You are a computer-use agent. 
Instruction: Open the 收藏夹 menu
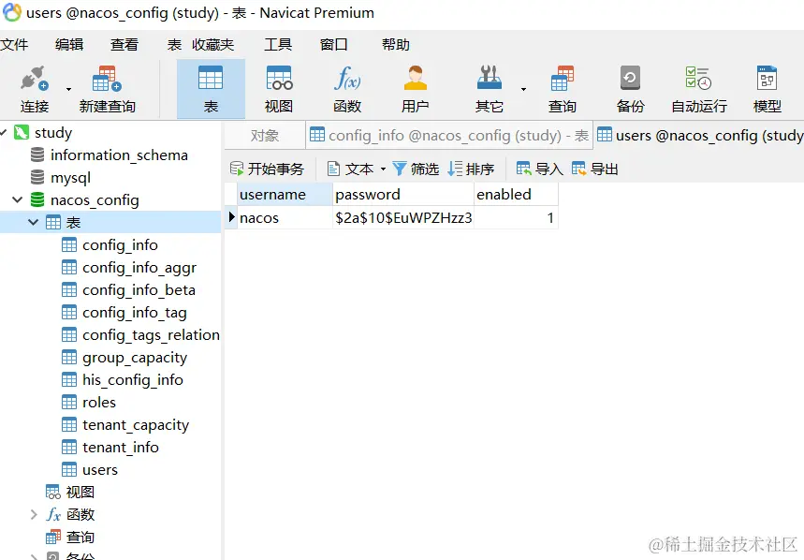coord(213,45)
